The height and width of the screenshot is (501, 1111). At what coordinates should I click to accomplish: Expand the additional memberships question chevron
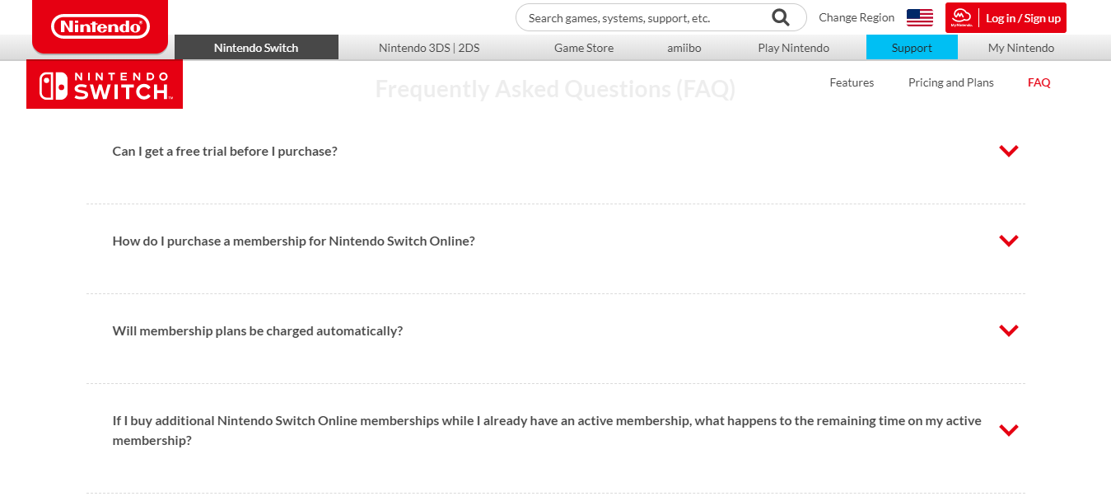coord(1009,430)
